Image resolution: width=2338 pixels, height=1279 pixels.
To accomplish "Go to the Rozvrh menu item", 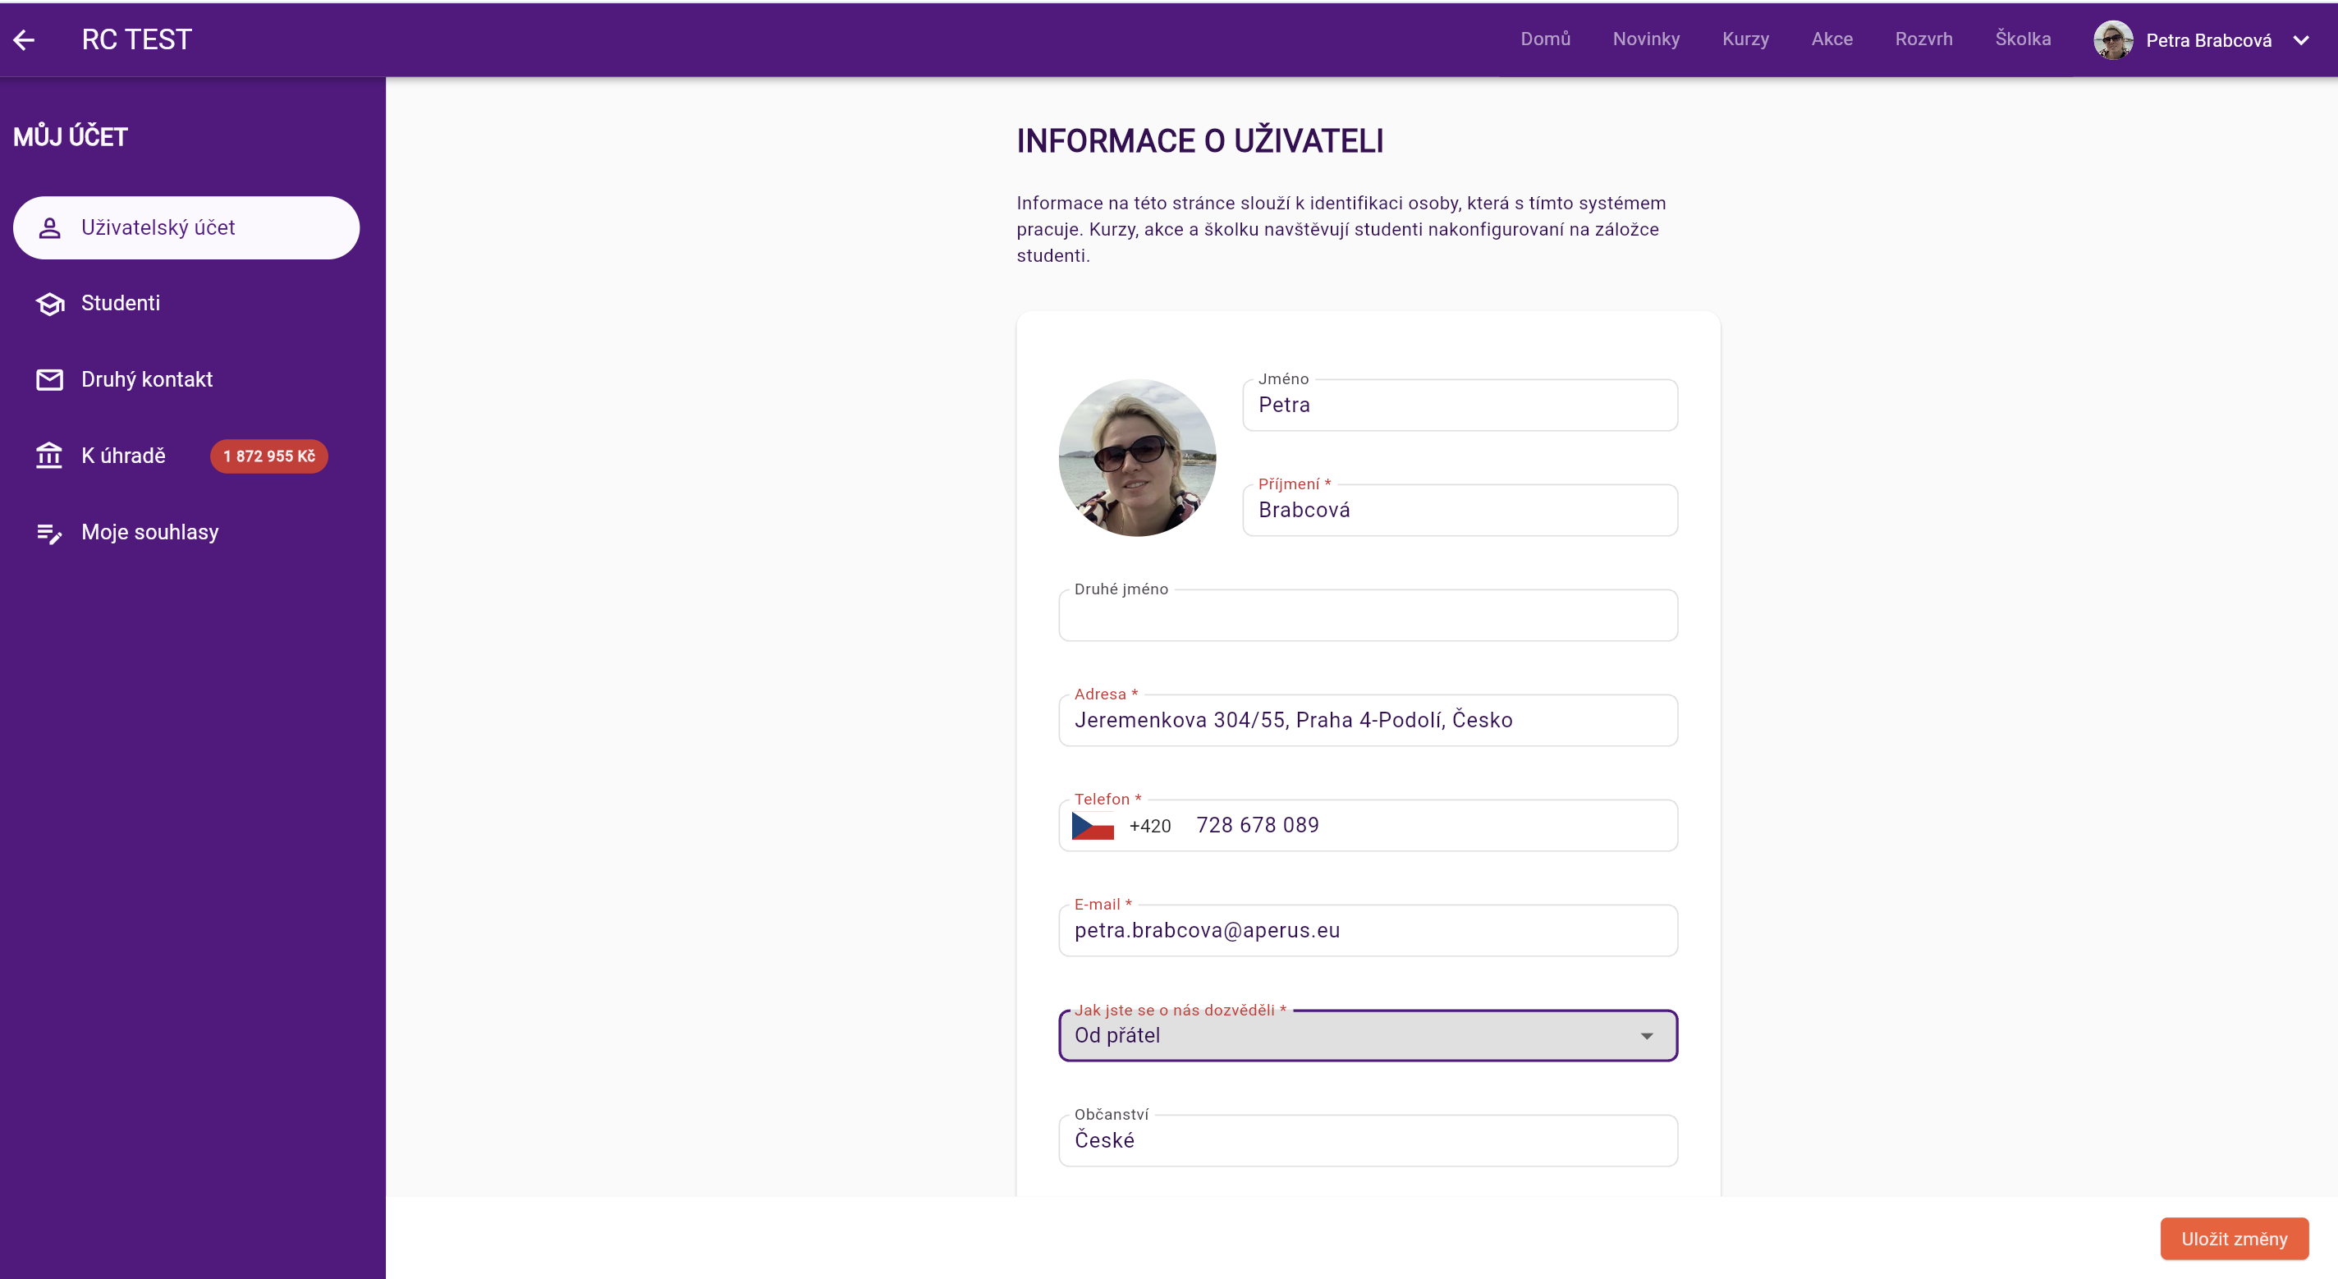I will pyautogui.click(x=1923, y=39).
